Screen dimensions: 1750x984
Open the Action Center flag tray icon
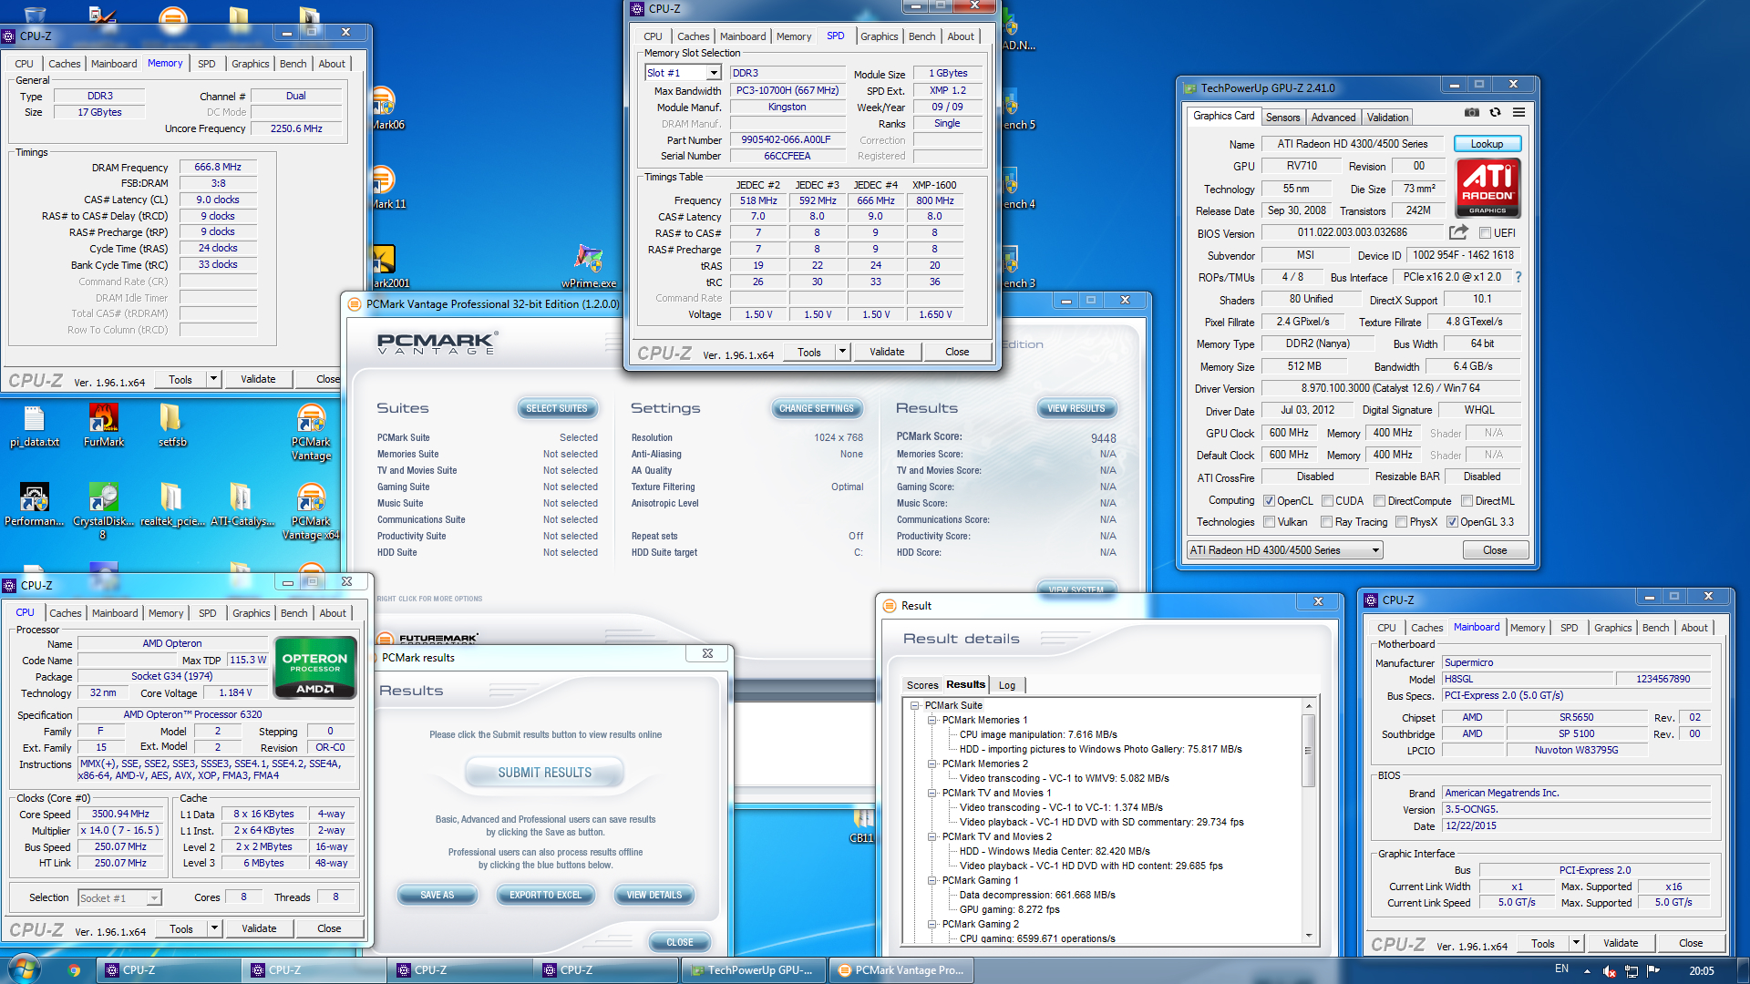click(x=1653, y=970)
